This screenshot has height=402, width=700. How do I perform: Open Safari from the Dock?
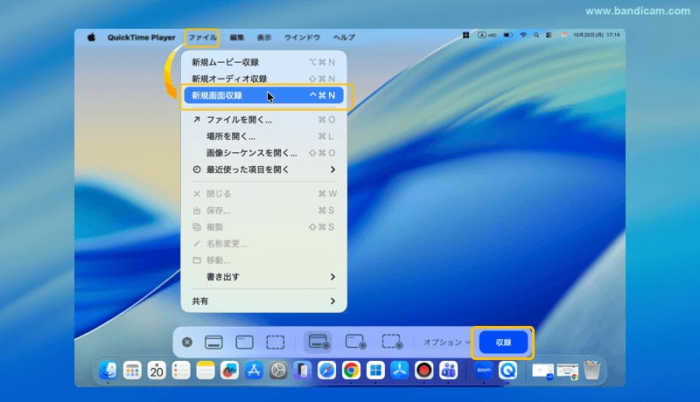coord(326,371)
